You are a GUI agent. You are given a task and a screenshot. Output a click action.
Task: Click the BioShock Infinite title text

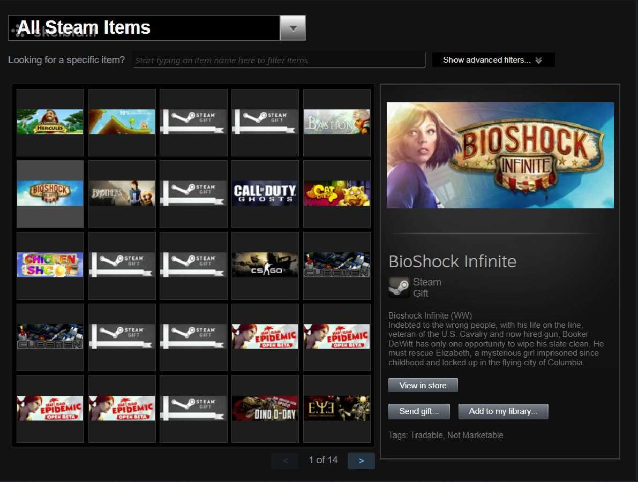tap(453, 261)
